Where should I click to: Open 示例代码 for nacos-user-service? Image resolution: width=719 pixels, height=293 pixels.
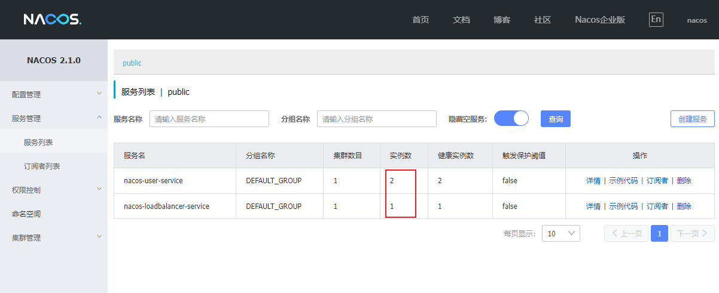click(623, 181)
